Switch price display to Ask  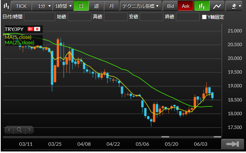pos(185,6)
